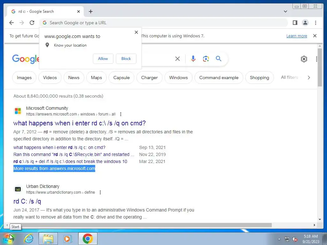Go back to the previous page
327x245 pixels.
click(11, 23)
